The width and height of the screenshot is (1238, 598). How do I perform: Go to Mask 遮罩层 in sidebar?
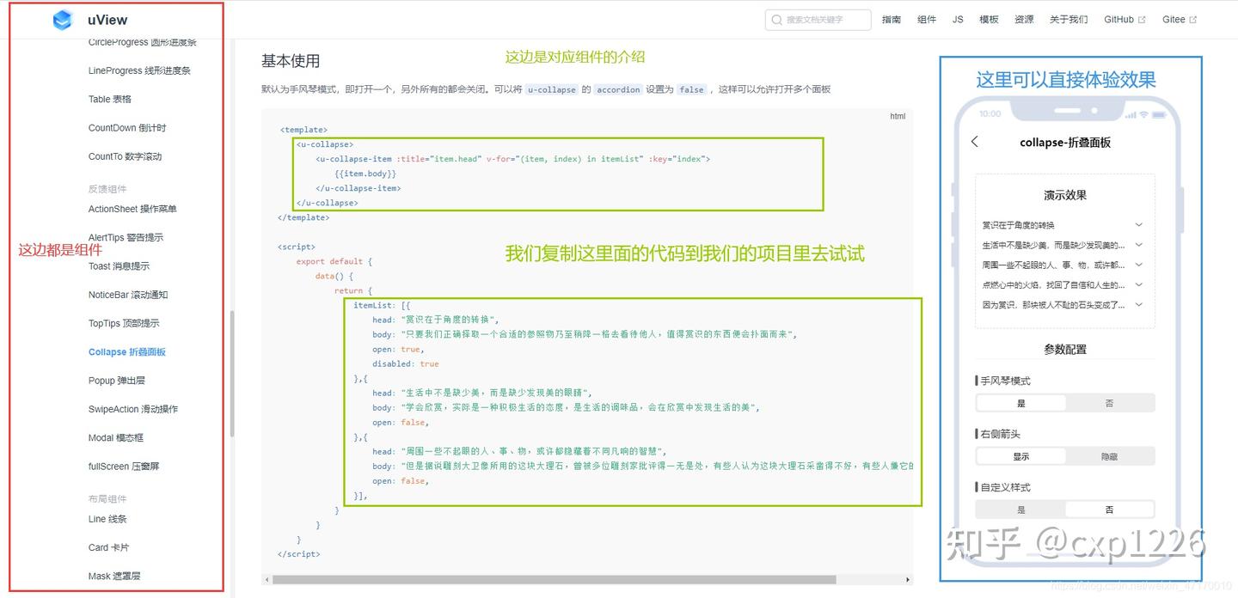(113, 577)
